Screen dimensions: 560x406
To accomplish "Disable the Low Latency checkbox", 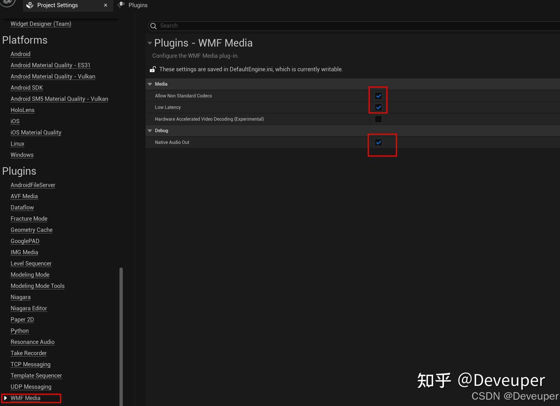I will [378, 107].
